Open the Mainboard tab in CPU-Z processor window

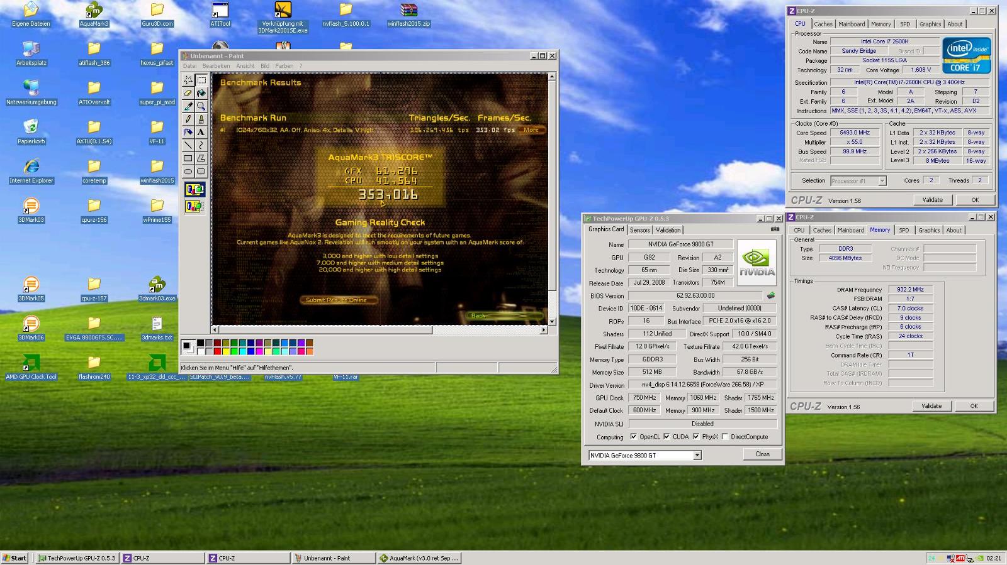[852, 24]
